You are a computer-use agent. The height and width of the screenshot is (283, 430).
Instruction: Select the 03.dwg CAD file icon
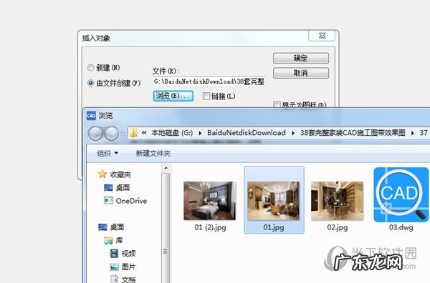[401, 194]
